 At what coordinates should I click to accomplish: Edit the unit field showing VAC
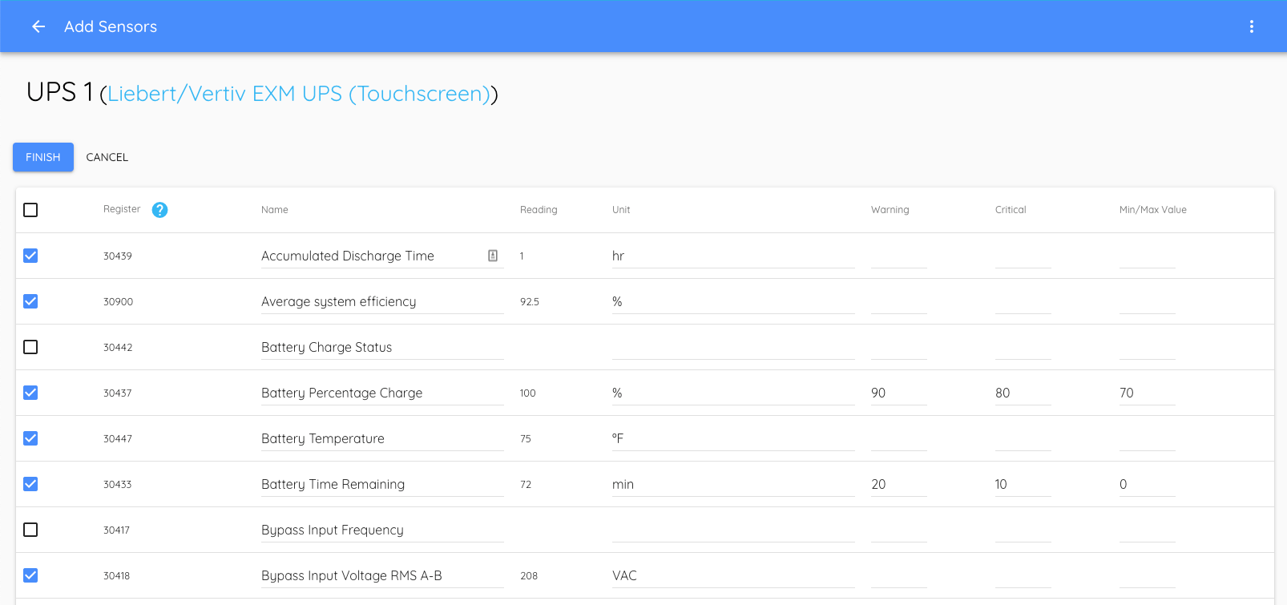[732, 575]
